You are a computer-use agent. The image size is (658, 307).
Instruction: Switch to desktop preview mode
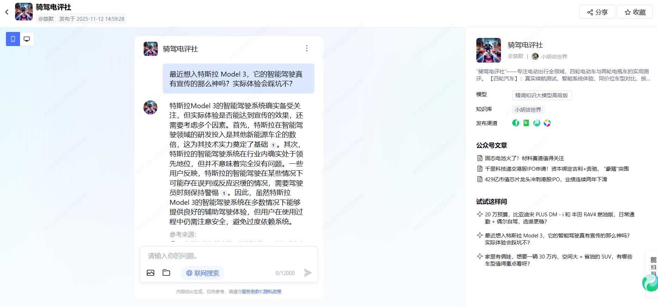tap(27, 39)
